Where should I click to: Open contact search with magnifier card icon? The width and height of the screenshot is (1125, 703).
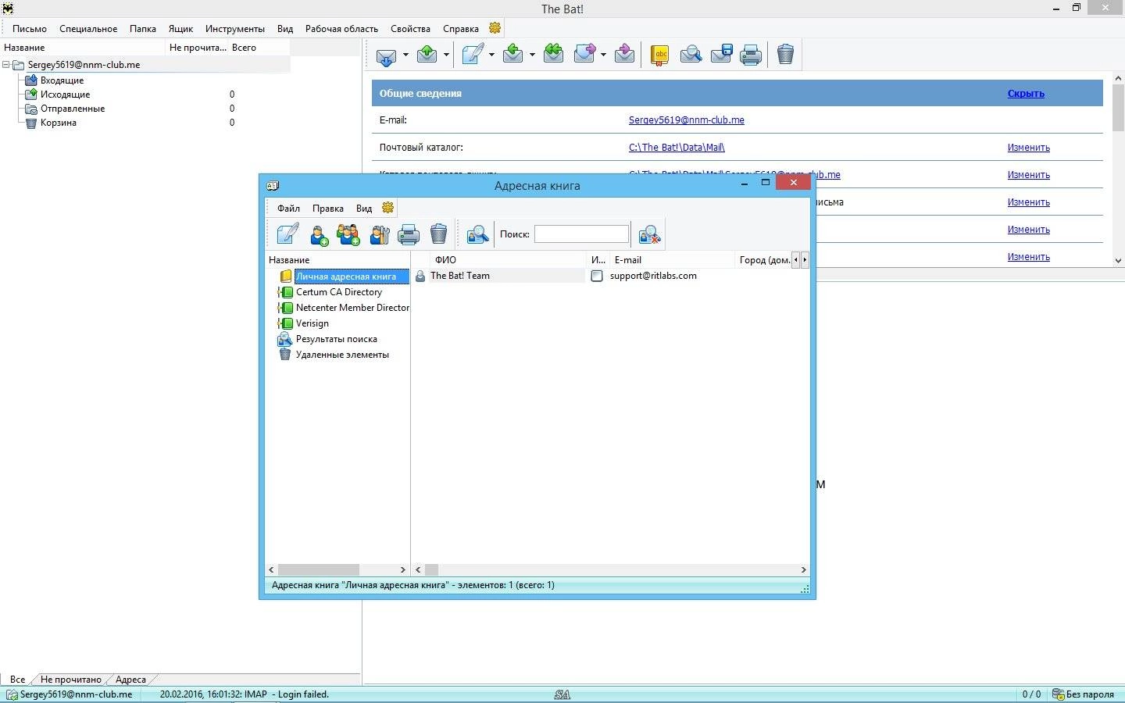tap(477, 234)
